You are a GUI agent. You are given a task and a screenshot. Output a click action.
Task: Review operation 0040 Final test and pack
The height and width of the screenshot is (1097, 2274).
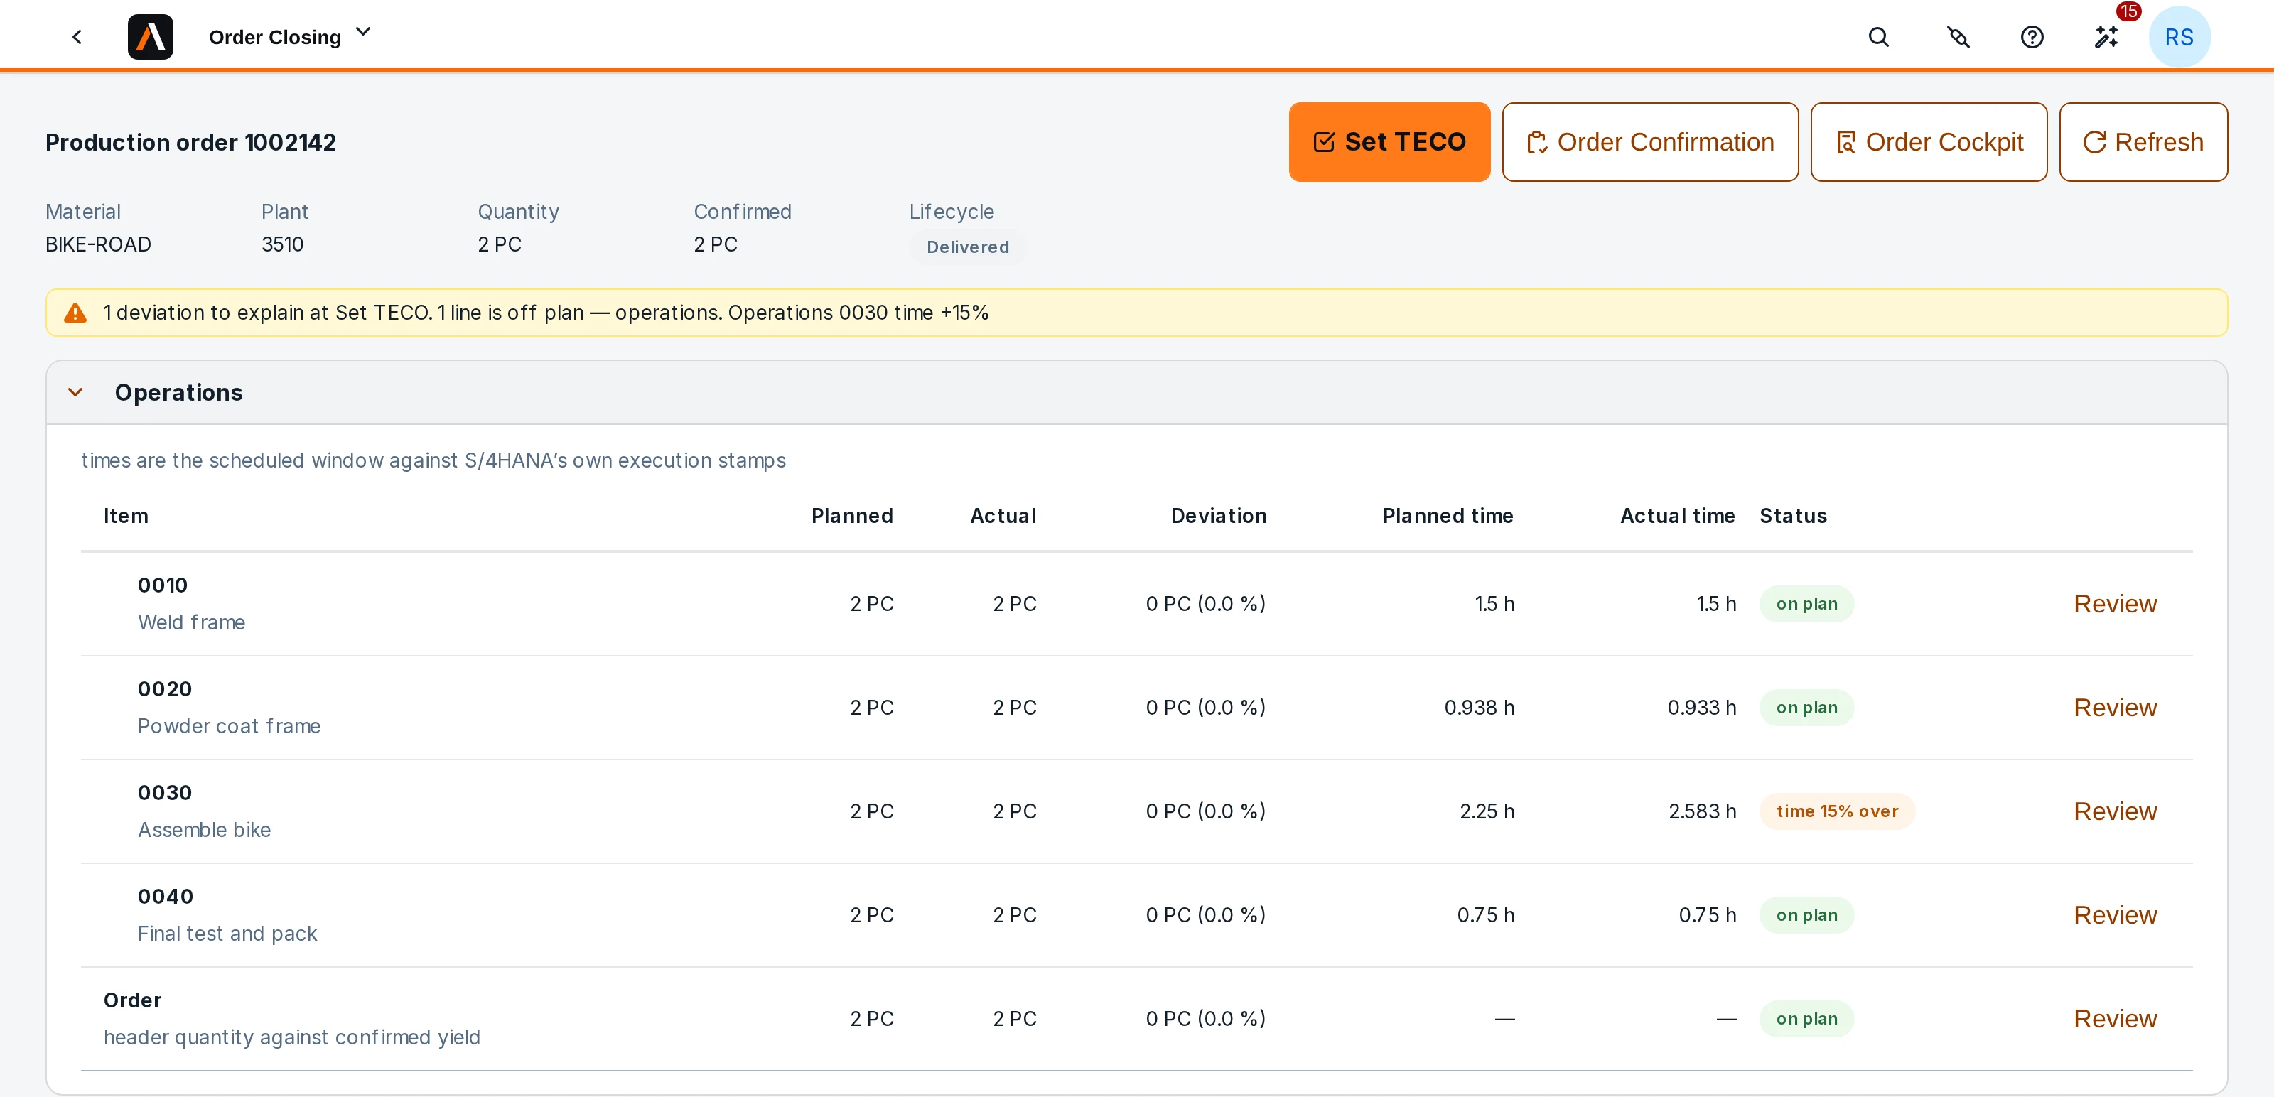pos(2114,915)
